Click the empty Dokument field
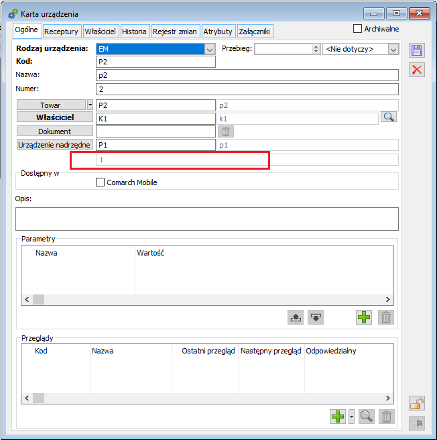Image resolution: width=437 pixels, height=440 pixels. point(155,131)
